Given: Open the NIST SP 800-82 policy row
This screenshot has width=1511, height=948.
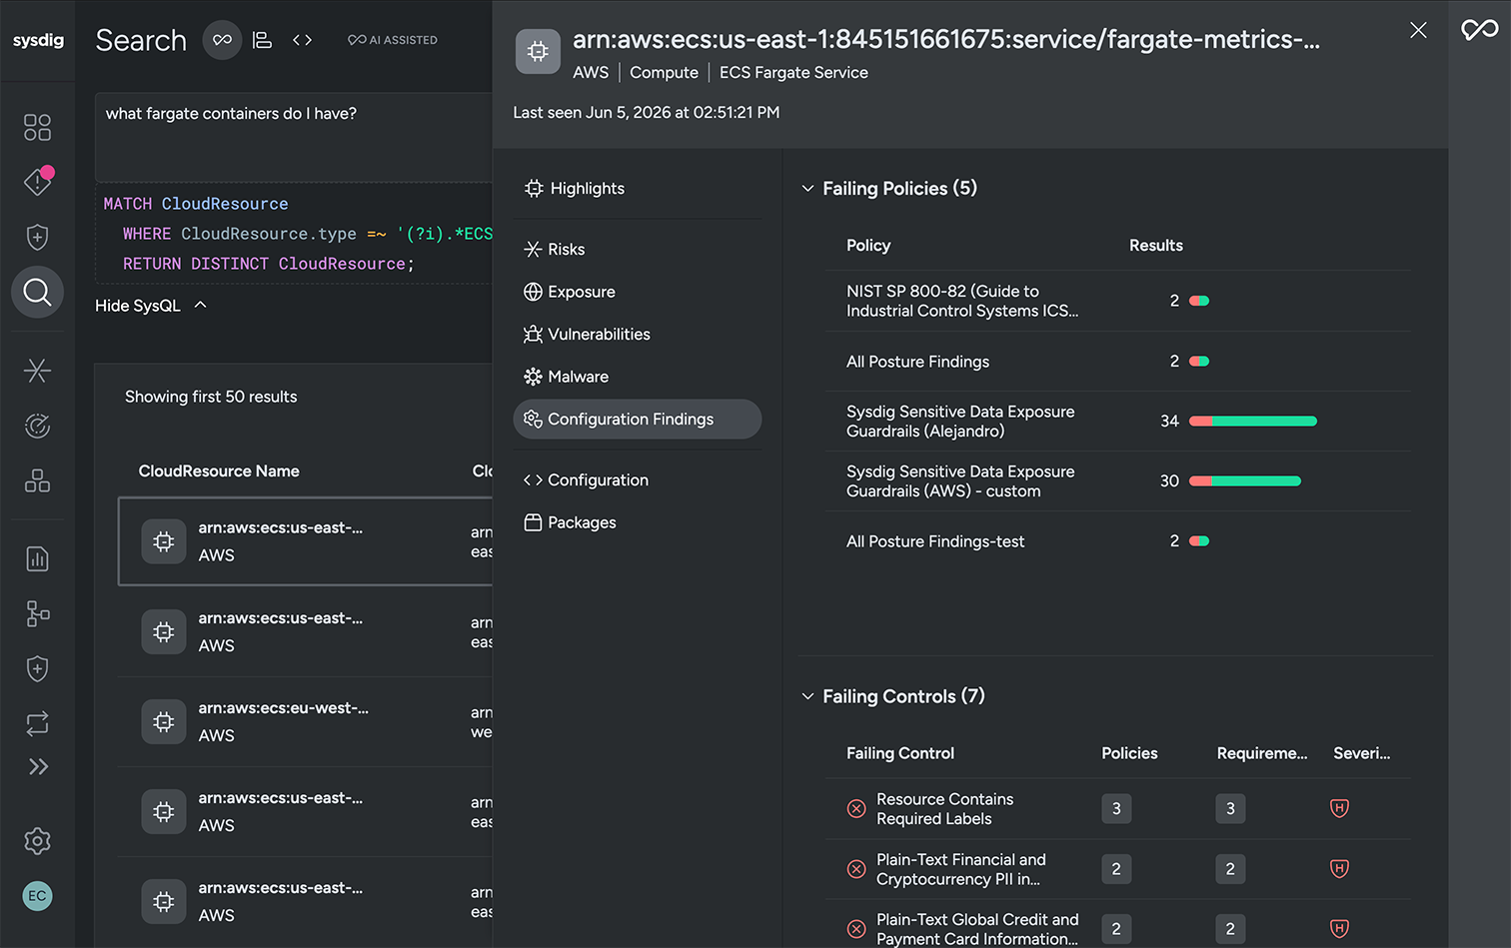Looking at the screenshot, I should click(x=1118, y=301).
